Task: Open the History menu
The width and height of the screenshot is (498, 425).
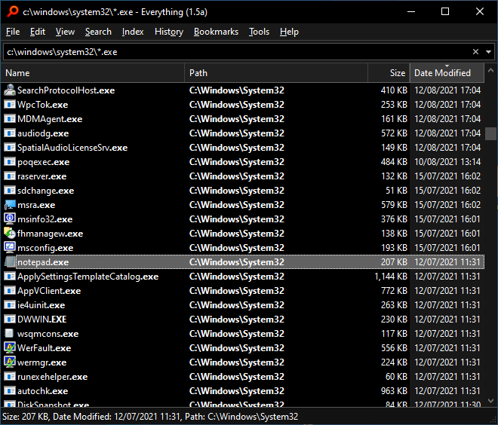Action: [169, 32]
